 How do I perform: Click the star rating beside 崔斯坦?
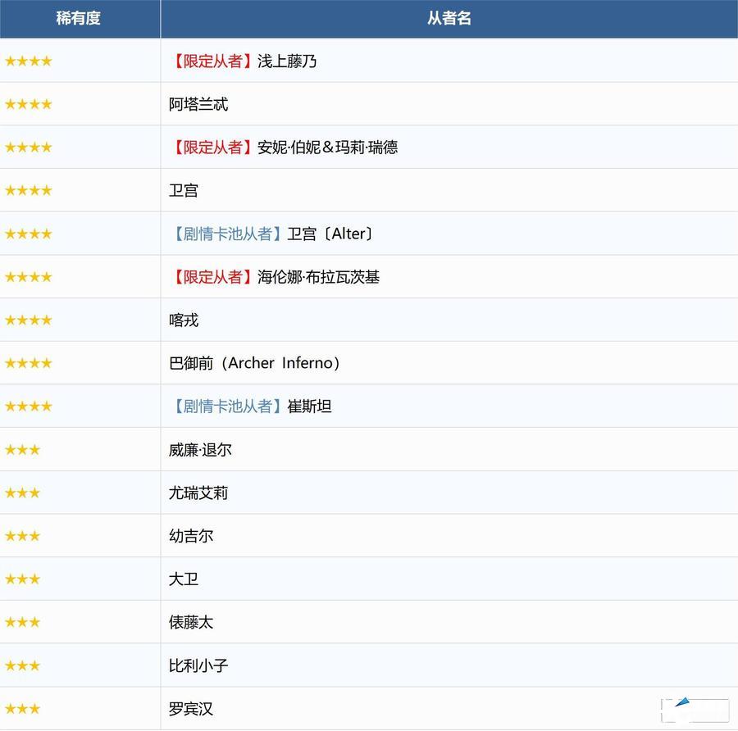coord(28,406)
